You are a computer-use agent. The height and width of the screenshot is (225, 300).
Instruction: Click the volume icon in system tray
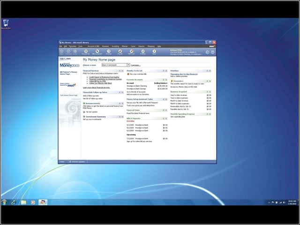[284, 202]
